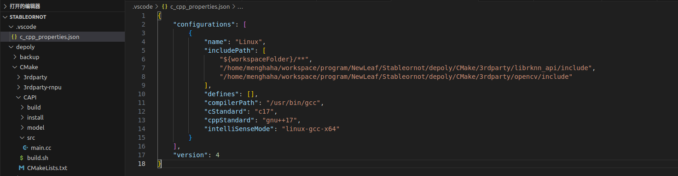
Task: Collapse the src folder chevron
Action: (23, 138)
